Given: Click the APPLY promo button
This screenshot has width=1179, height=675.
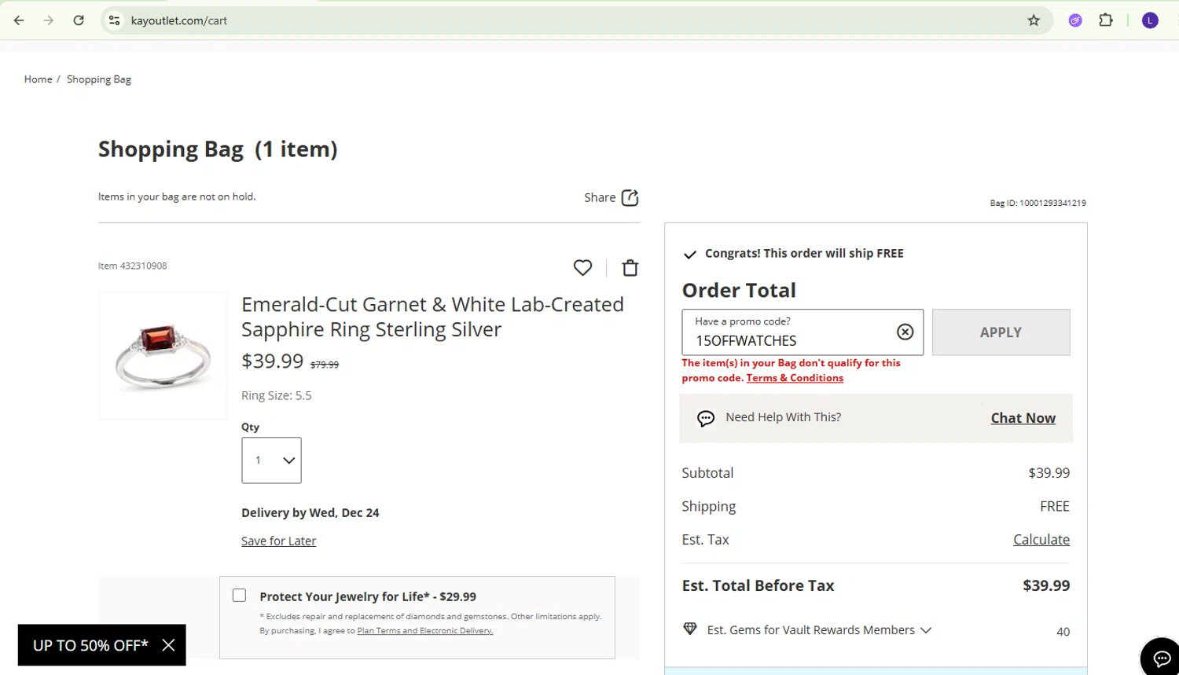Looking at the screenshot, I should (1001, 332).
